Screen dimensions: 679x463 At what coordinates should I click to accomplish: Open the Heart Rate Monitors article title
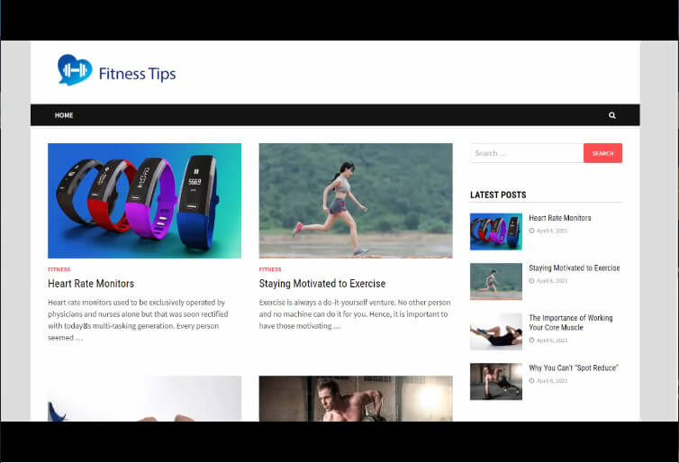[91, 284]
